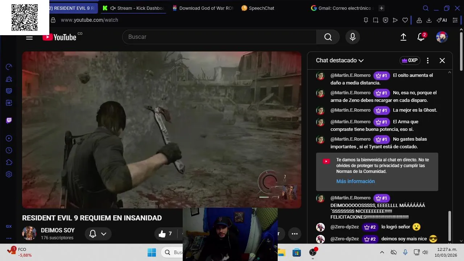Open the sidebar history clock icon
464x261 pixels.
point(9,150)
